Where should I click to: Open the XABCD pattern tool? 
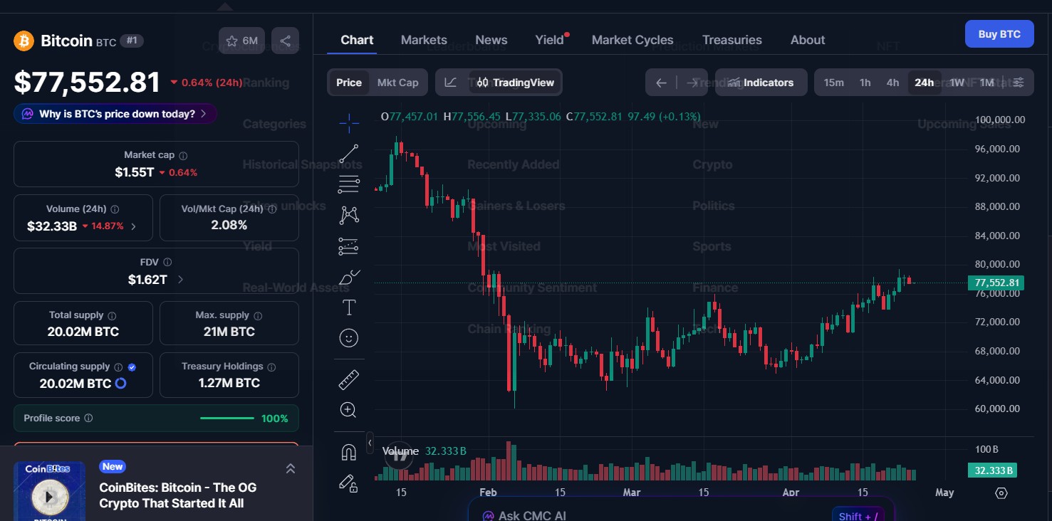tap(348, 214)
